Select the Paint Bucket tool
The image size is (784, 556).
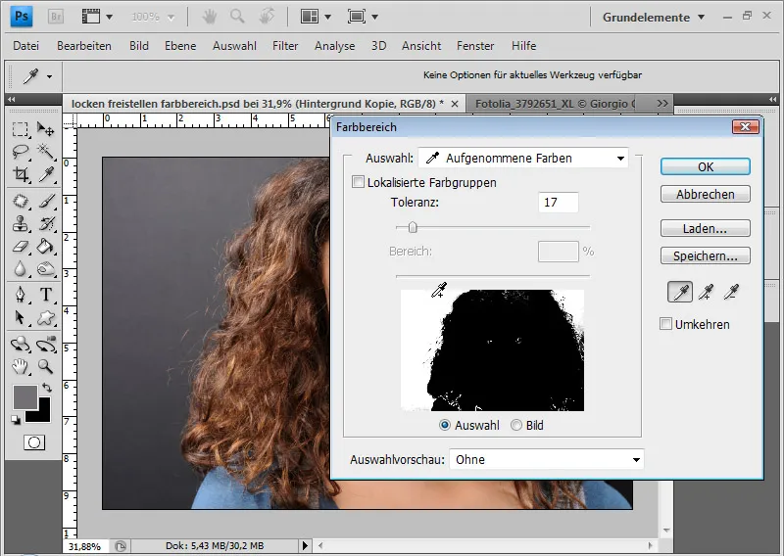(x=45, y=247)
